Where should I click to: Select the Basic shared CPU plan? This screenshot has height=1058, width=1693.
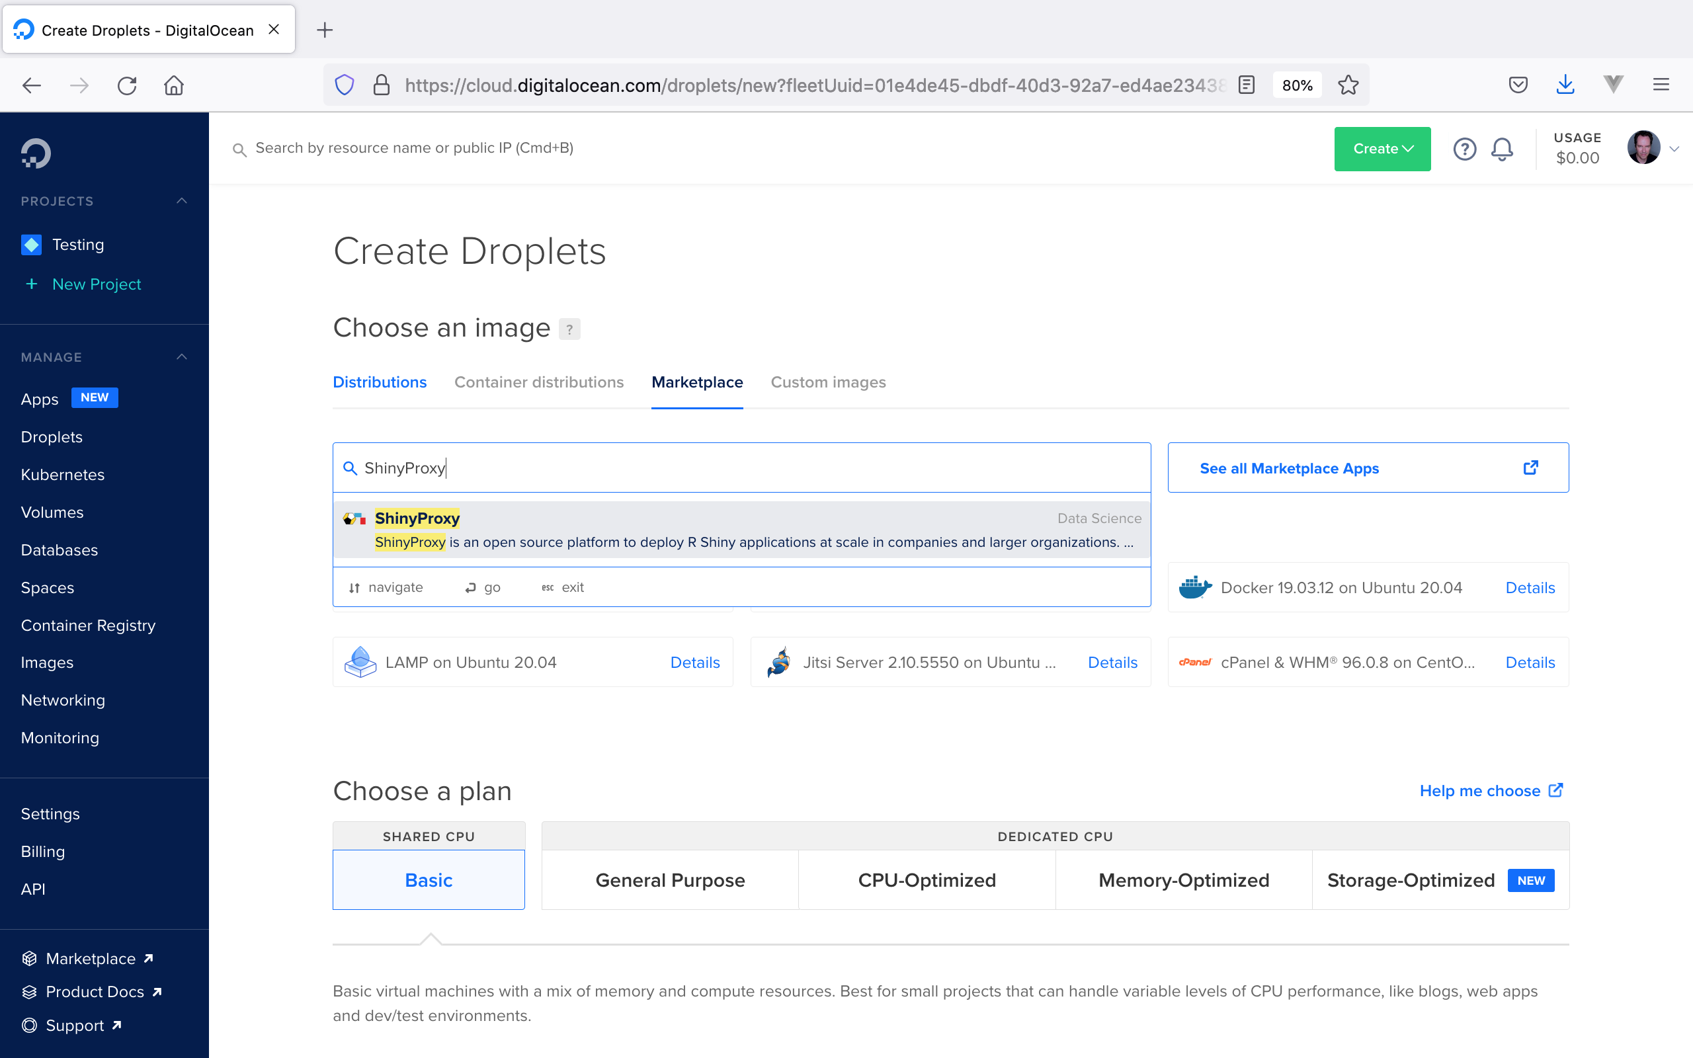tap(428, 880)
